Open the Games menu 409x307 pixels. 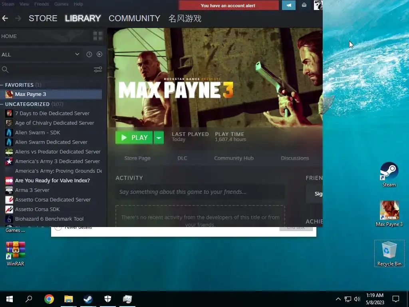(x=61, y=4)
